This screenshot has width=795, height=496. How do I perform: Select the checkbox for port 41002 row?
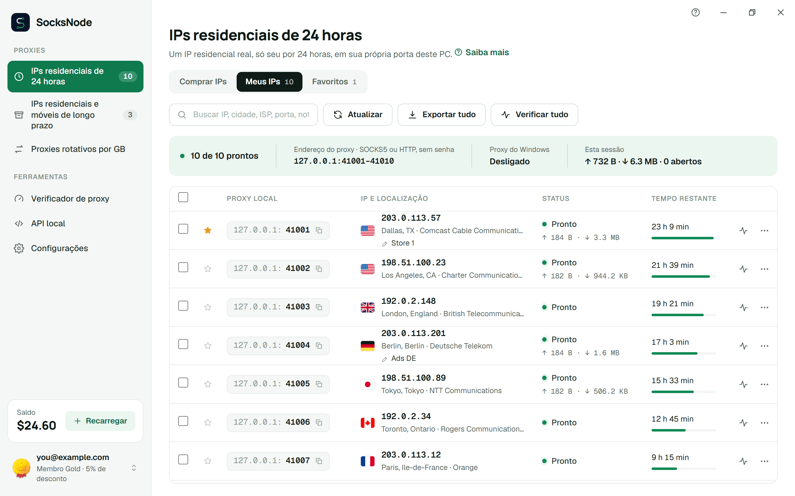(x=183, y=267)
